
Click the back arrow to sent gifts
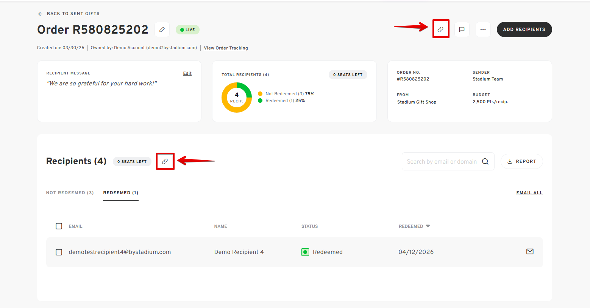coord(40,14)
